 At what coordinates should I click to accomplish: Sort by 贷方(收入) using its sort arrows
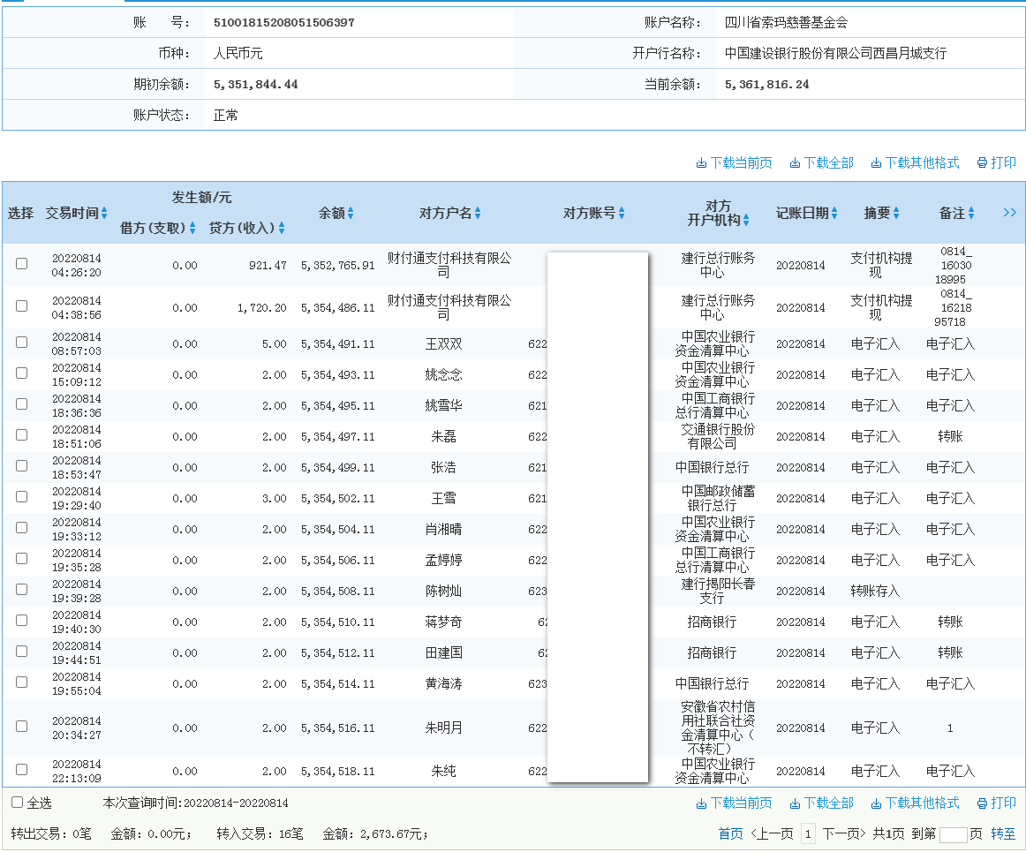[282, 228]
